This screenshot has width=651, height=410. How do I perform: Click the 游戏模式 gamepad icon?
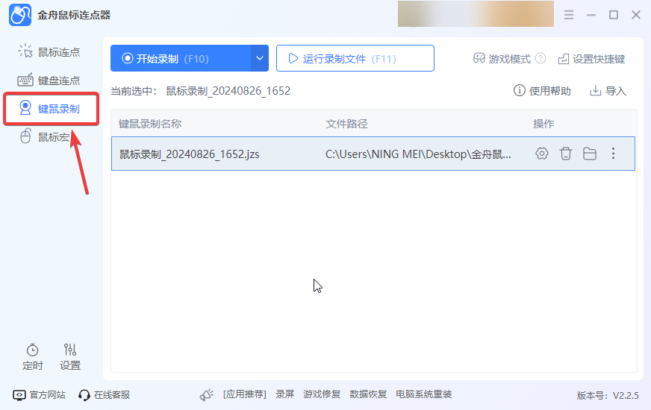coord(479,58)
